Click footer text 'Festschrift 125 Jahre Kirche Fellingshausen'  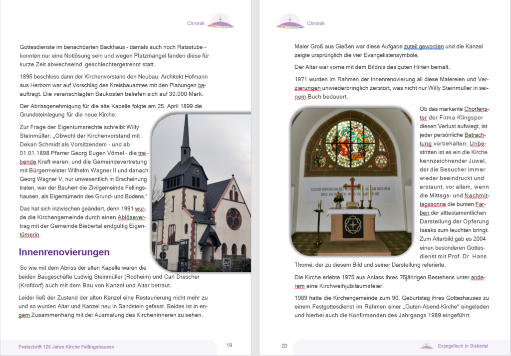point(66,347)
